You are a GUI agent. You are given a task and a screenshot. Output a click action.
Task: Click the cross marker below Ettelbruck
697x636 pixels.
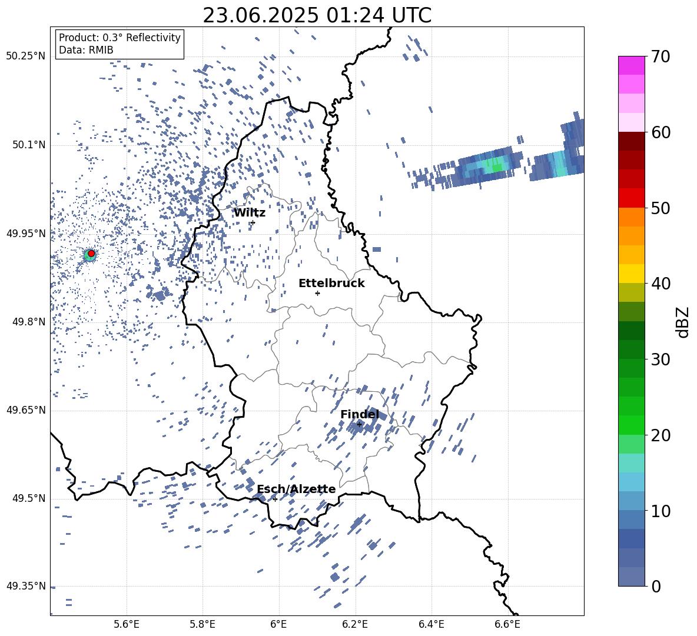click(x=317, y=293)
